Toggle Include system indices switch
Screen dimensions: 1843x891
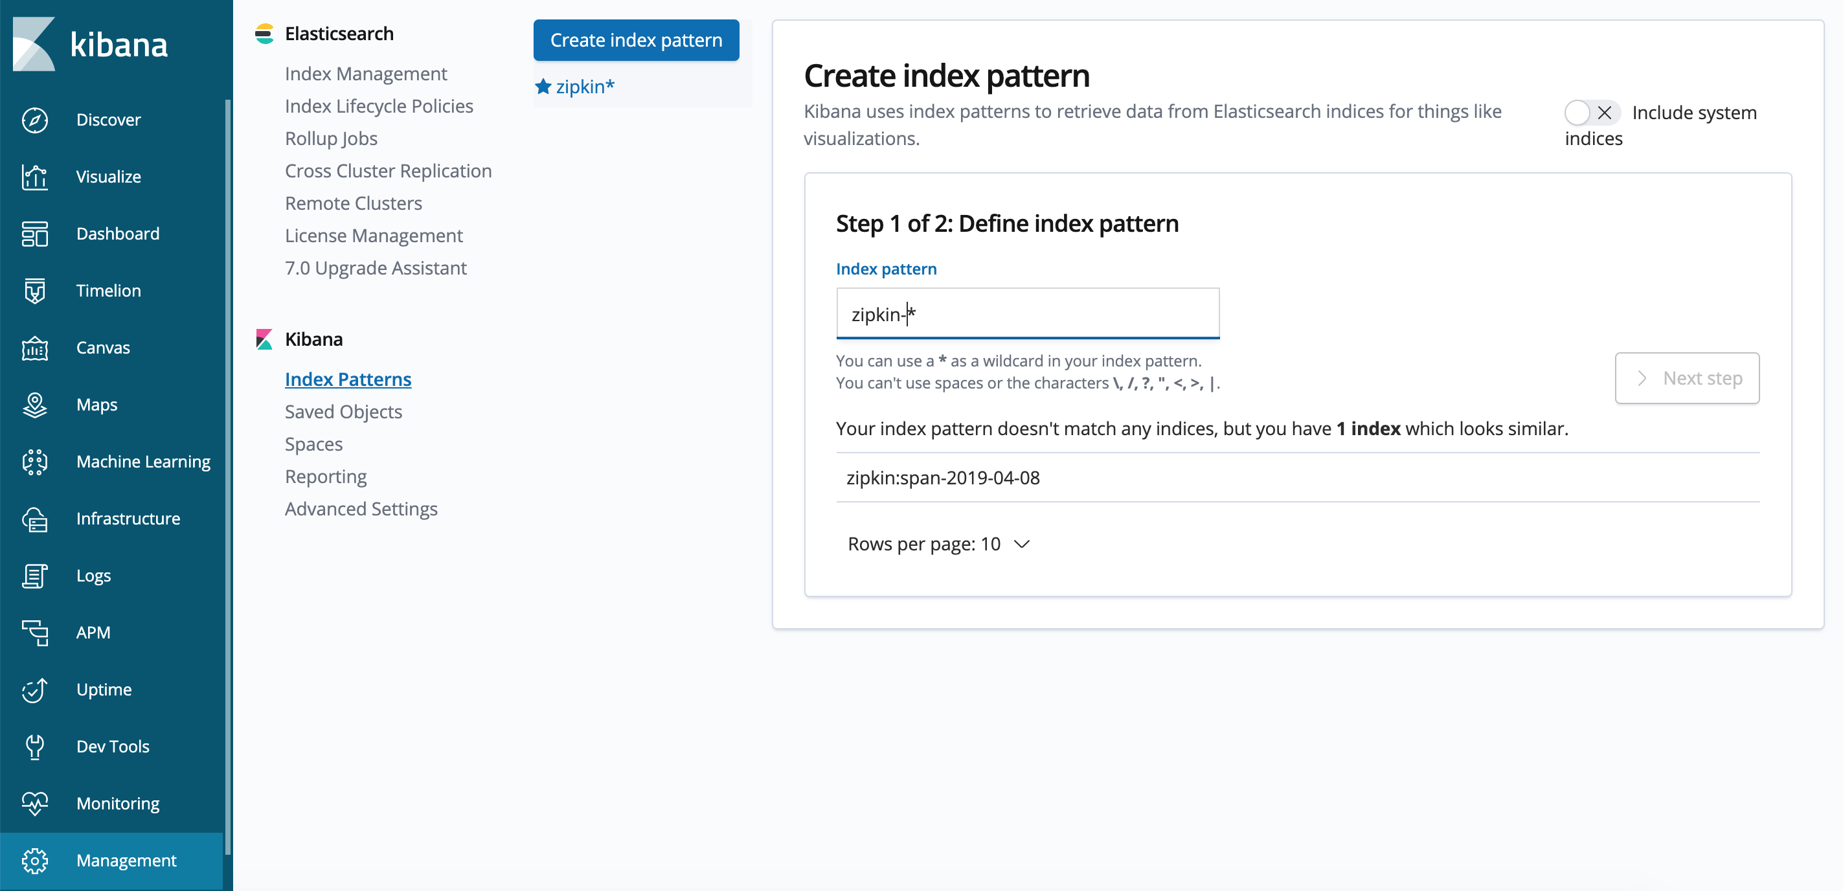(1591, 113)
